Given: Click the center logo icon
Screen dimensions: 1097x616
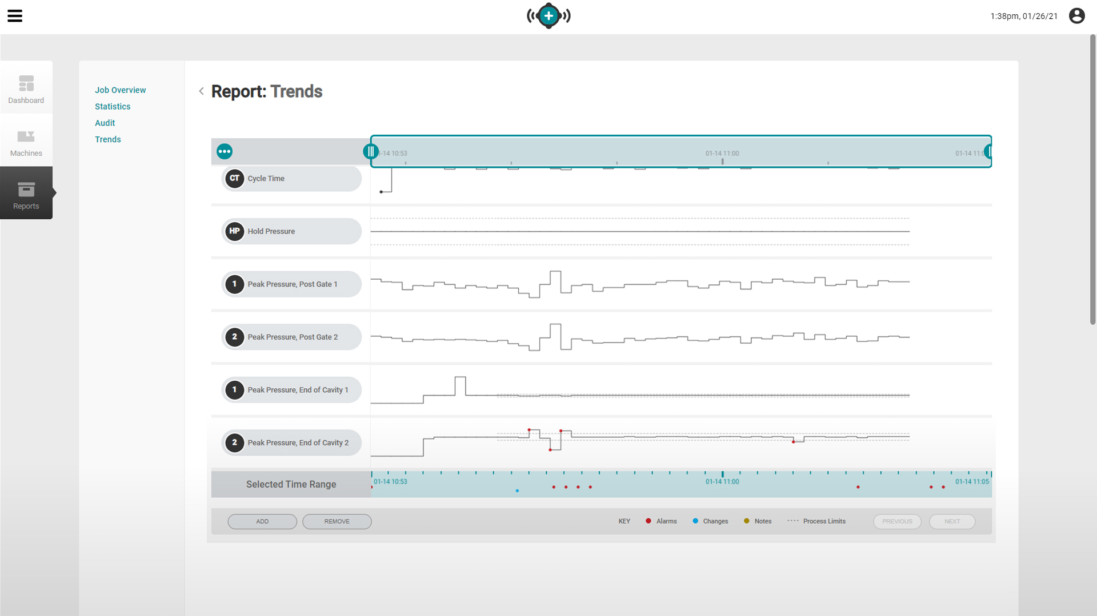Looking at the screenshot, I should (x=548, y=16).
